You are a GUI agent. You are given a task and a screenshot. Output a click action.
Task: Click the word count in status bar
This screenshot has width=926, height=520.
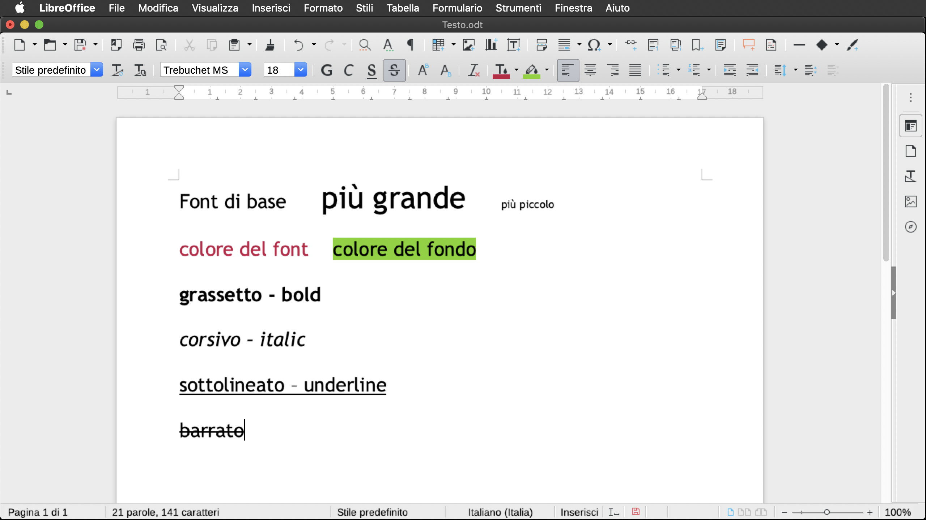(x=165, y=512)
